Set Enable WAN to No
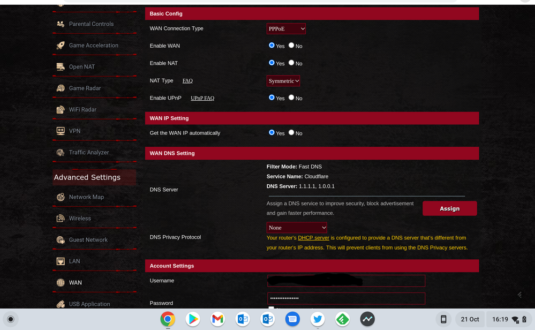 (291, 46)
